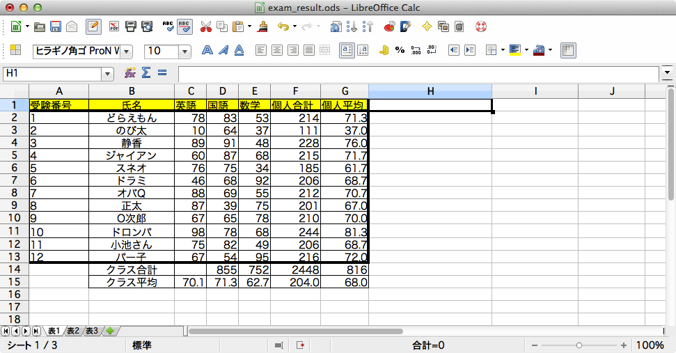Toggle AutoSpellcheck

[184, 27]
